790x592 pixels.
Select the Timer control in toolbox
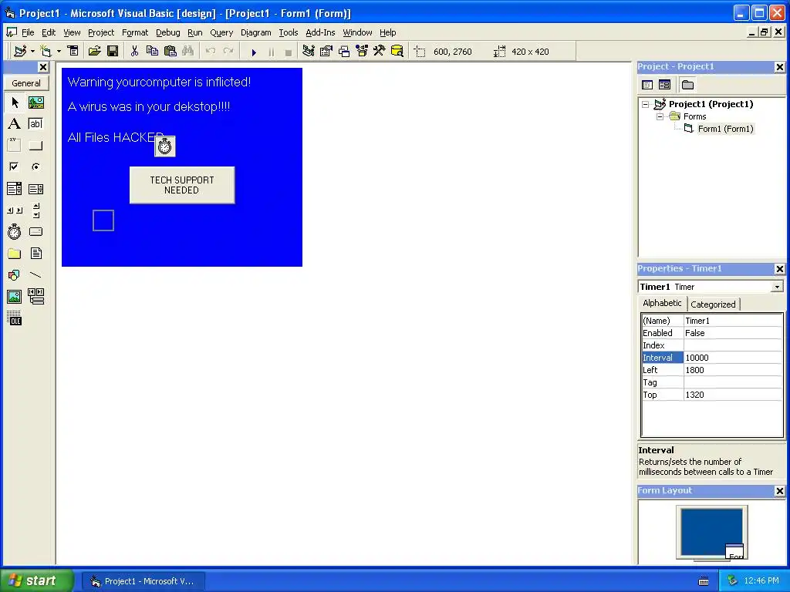(15, 232)
